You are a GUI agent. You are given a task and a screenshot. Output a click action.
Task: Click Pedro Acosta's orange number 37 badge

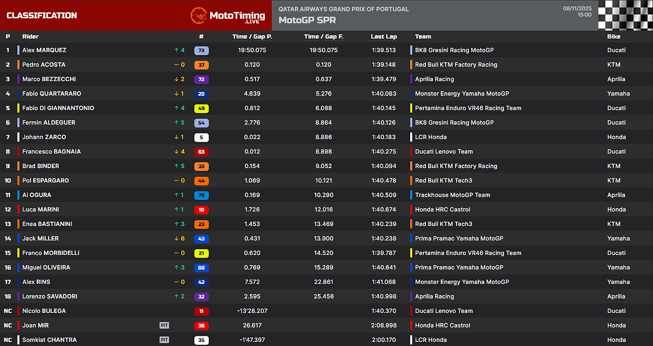[202, 65]
